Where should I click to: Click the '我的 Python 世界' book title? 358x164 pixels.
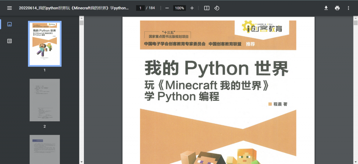click(216, 68)
